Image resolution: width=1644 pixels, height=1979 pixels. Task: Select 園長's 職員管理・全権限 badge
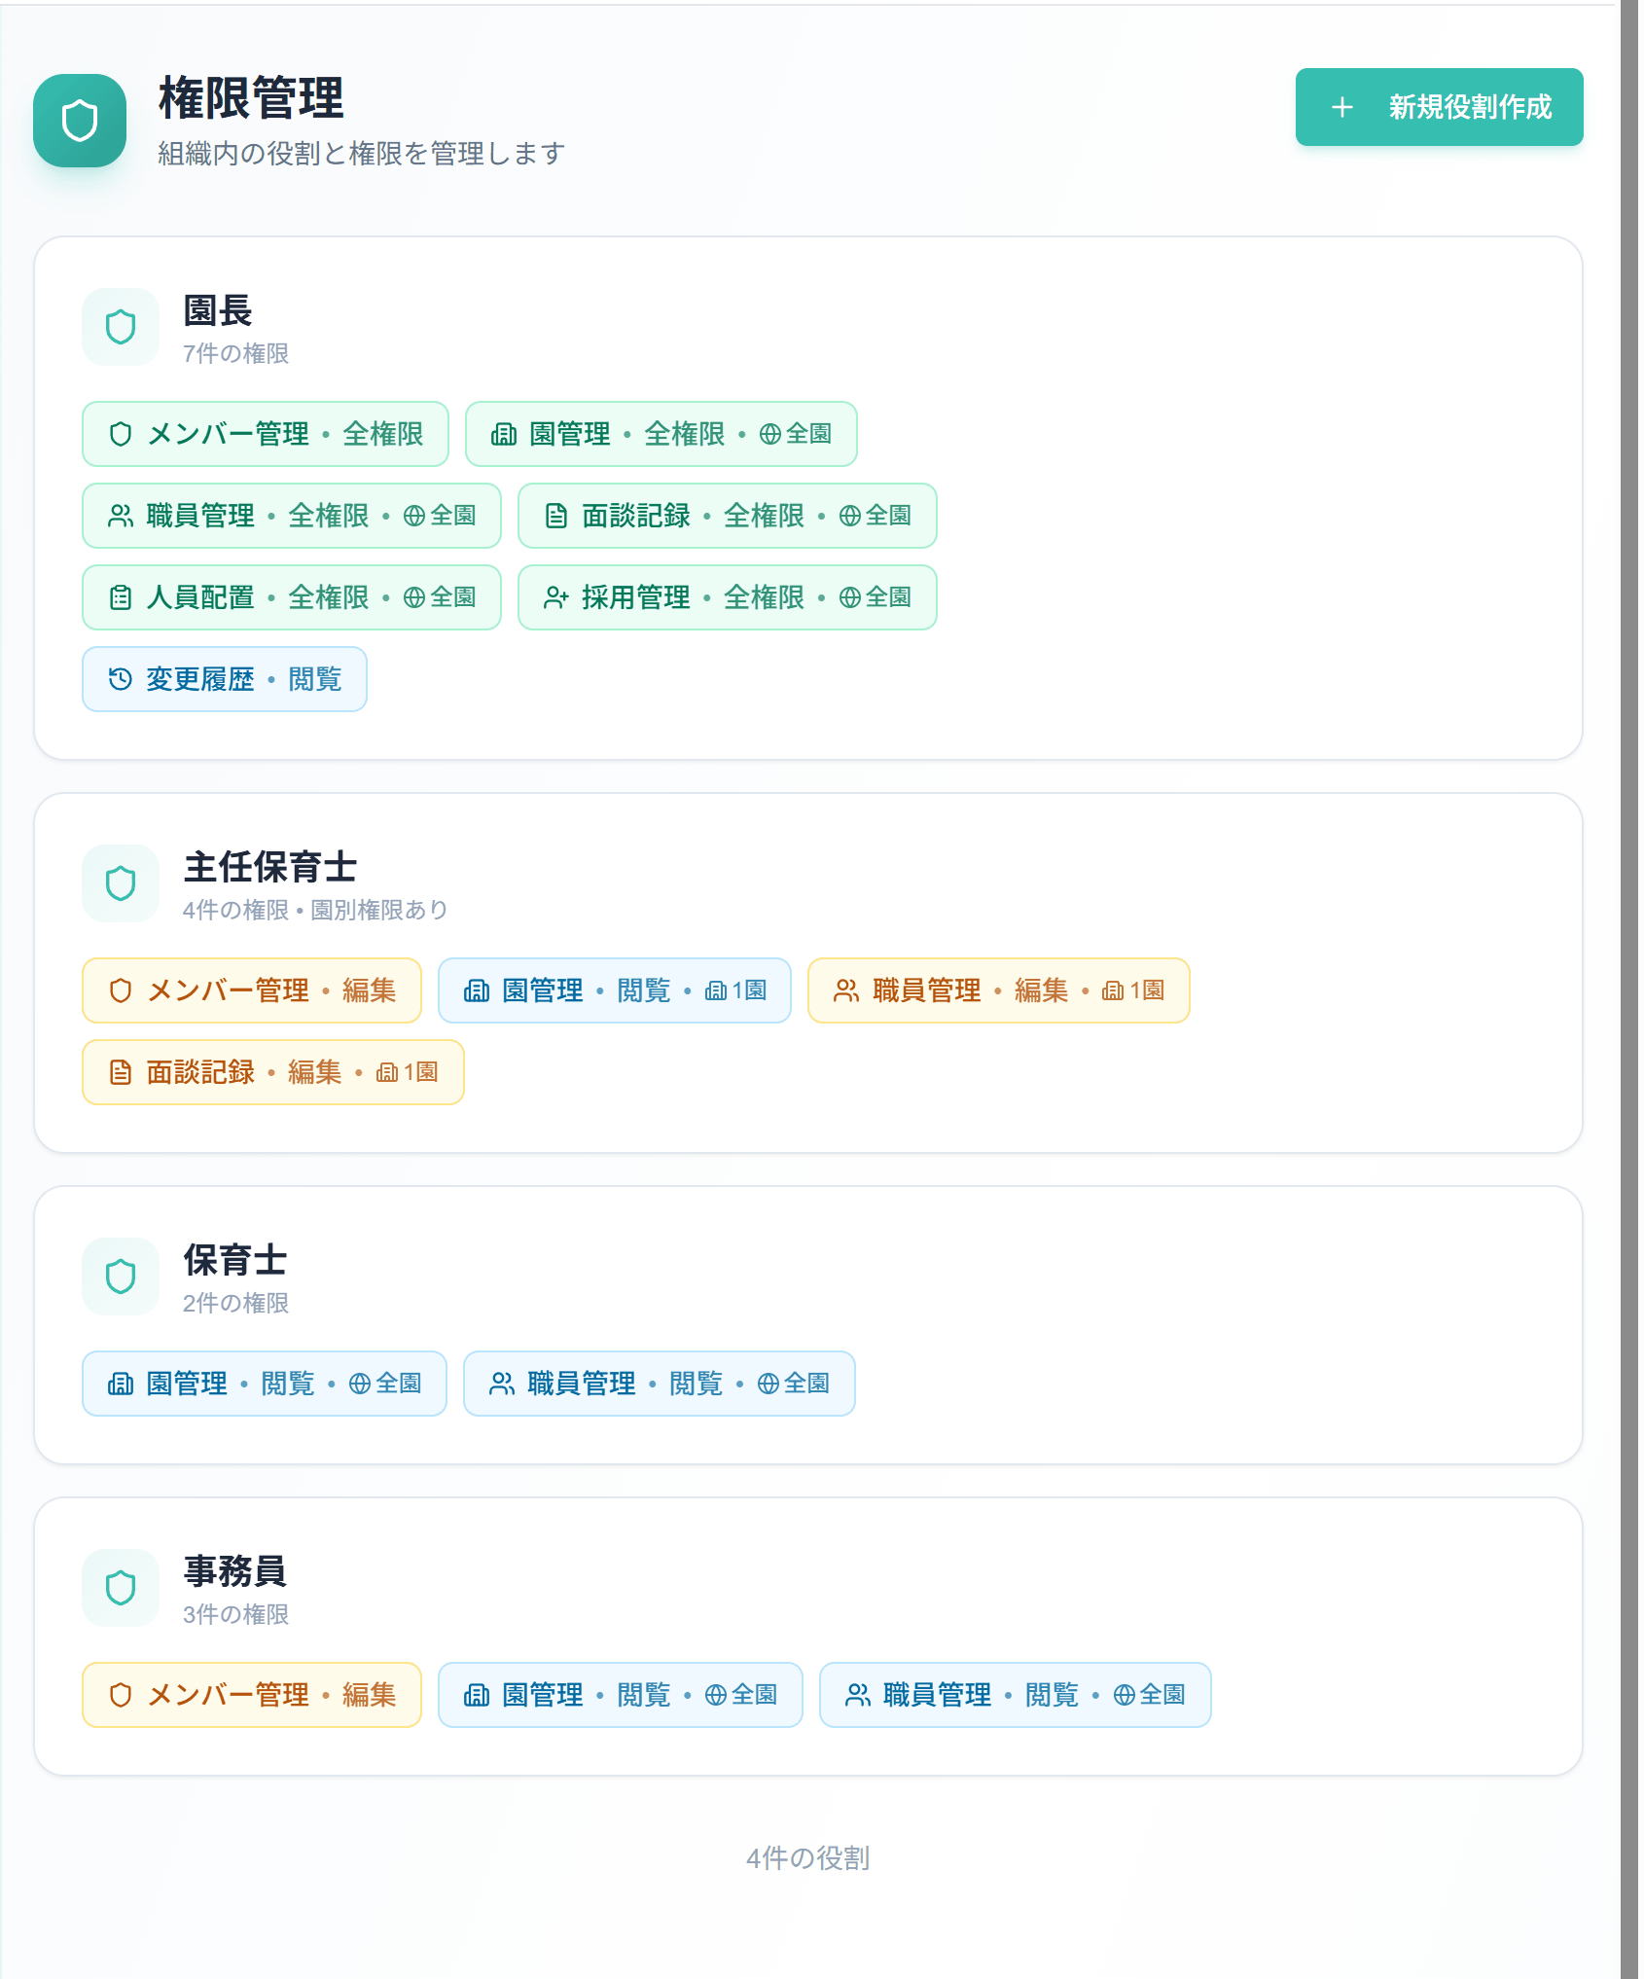pos(292,516)
